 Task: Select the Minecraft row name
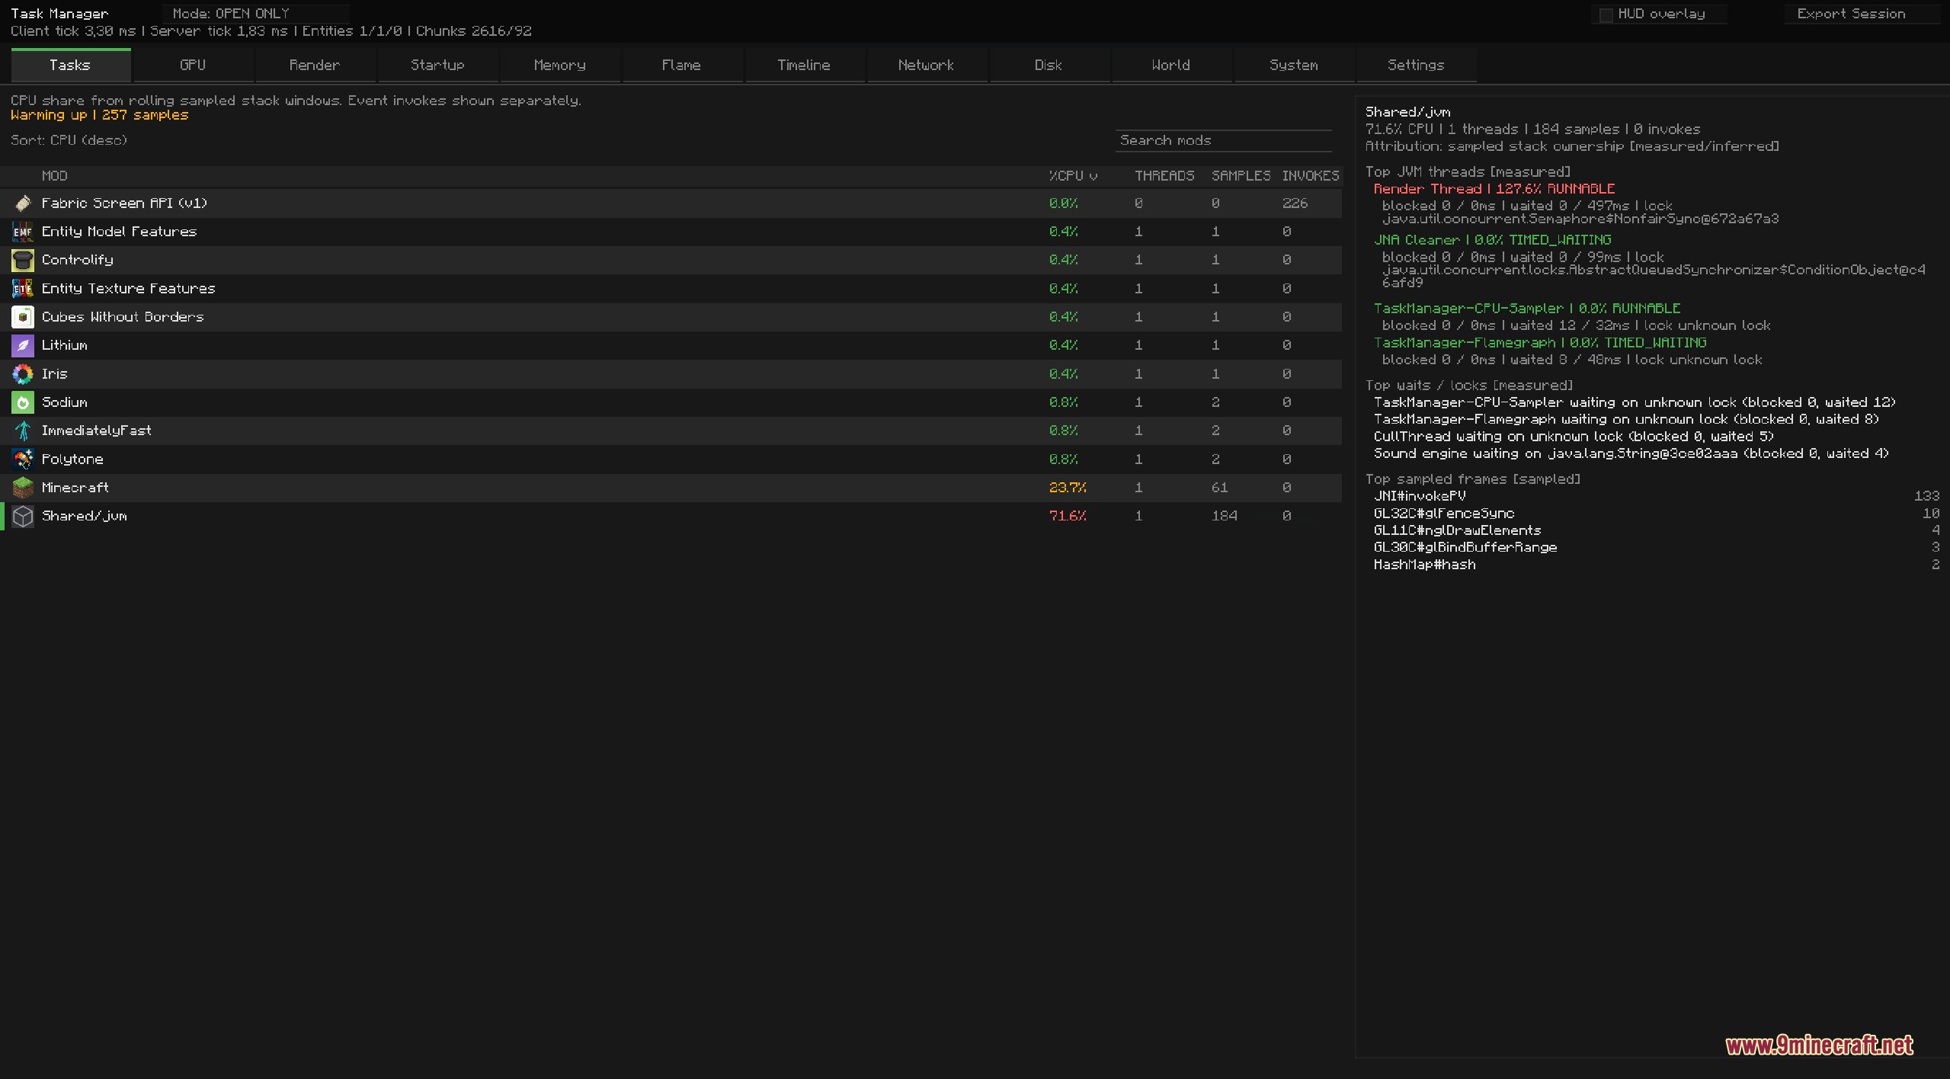click(x=75, y=488)
